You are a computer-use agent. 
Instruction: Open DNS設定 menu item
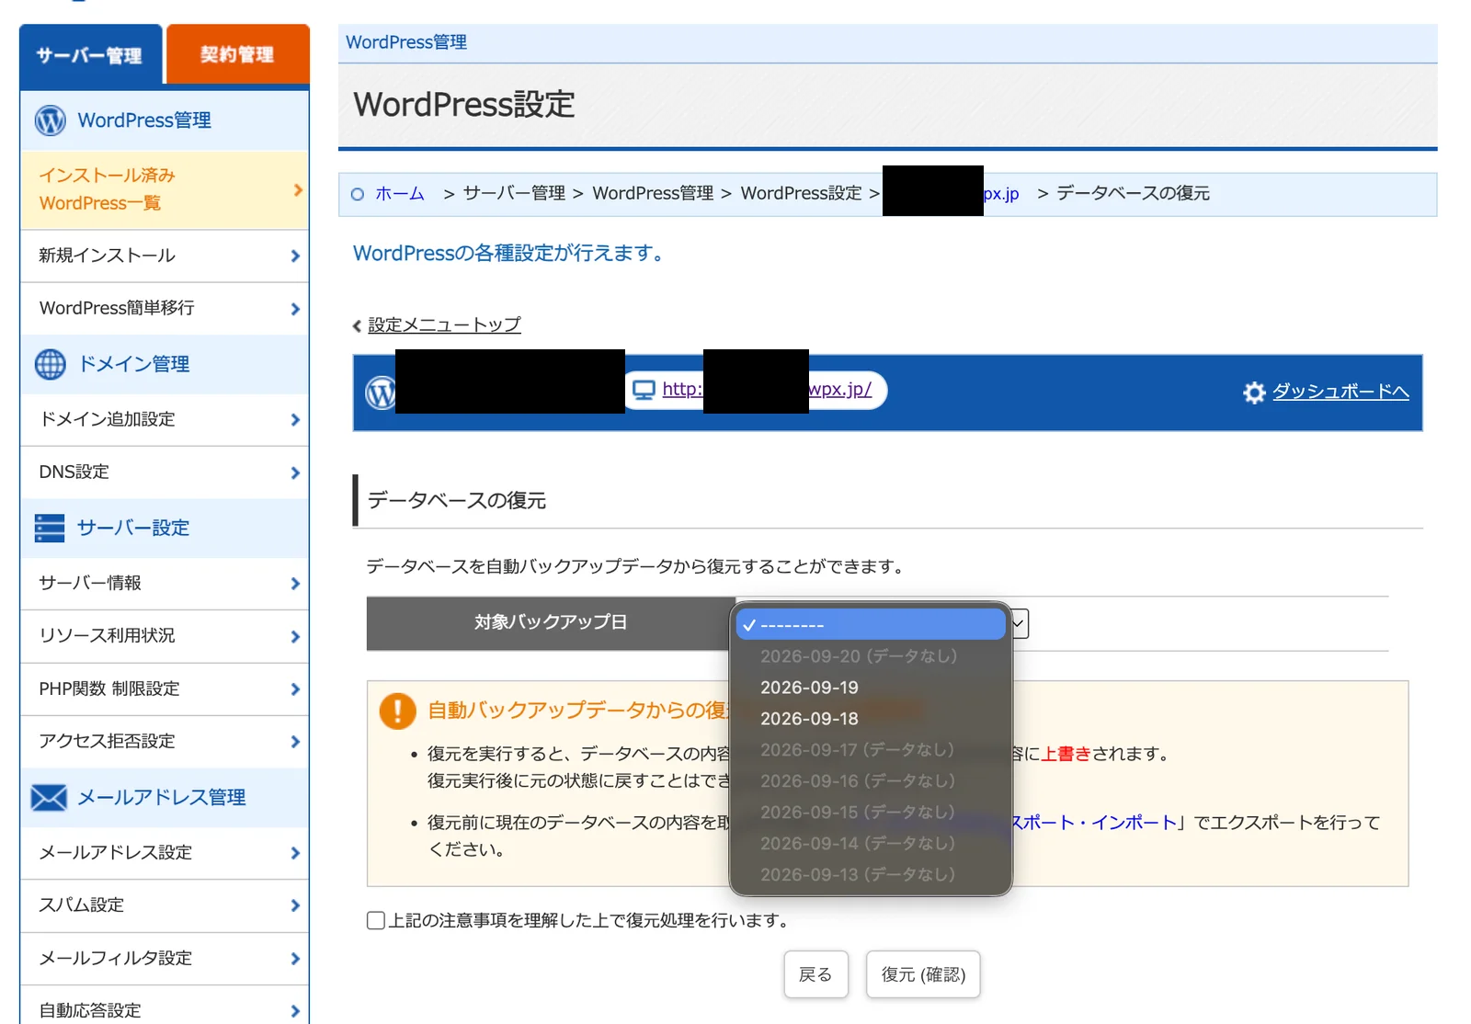(x=165, y=472)
